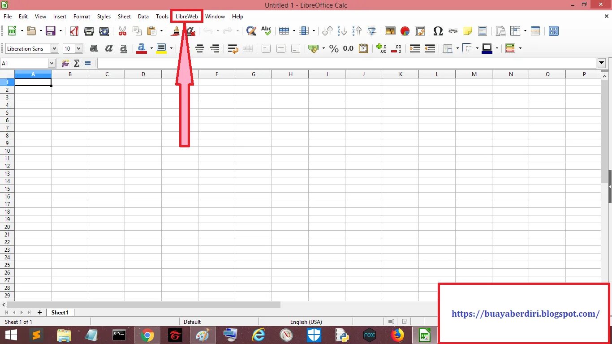
Task: Insert an image
Action: pyautogui.click(x=390, y=31)
